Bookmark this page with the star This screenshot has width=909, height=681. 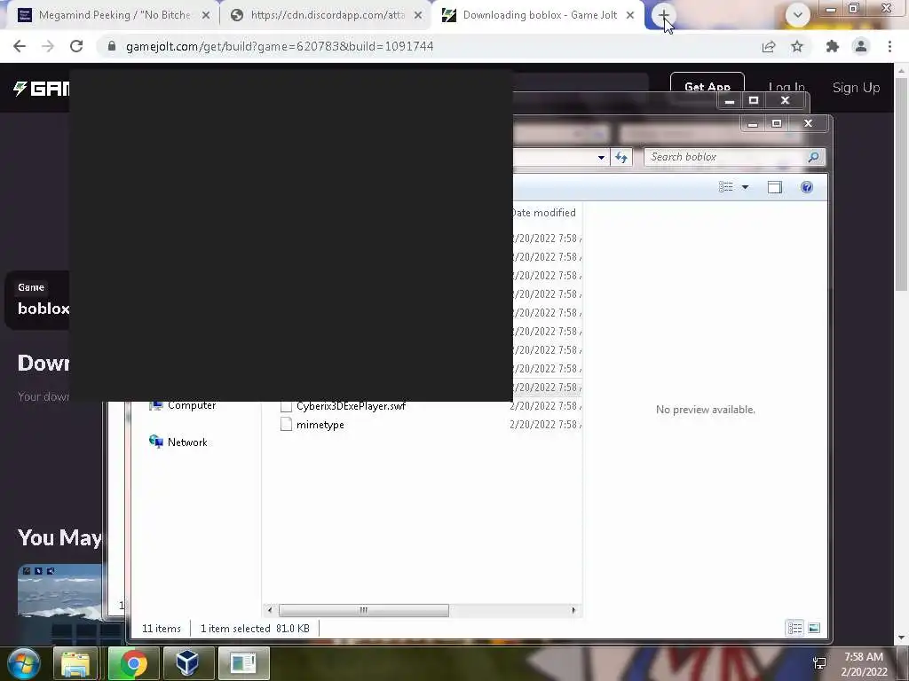click(x=797, y=46)
